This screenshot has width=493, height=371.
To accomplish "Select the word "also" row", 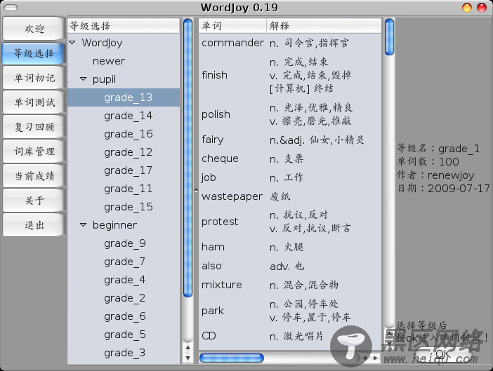I will [x=290, y=267].
